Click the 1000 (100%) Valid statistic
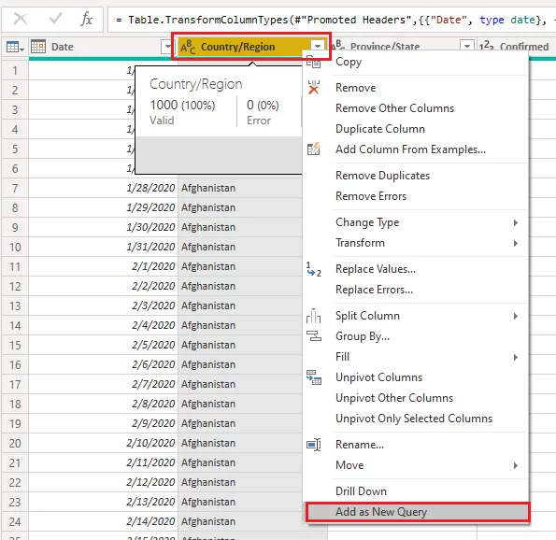 pos(182,112)
